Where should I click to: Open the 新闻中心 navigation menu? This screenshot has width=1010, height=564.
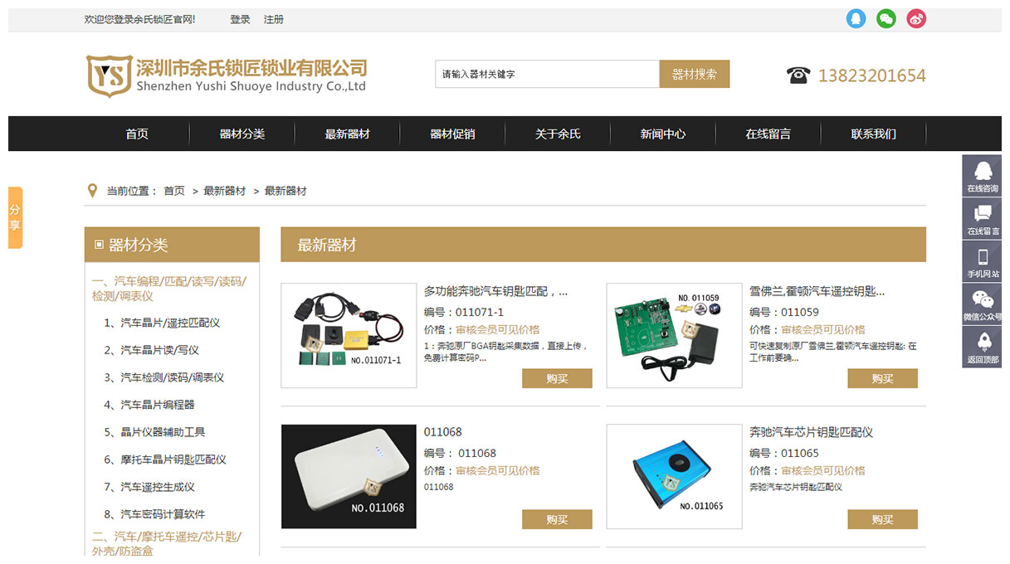[663, 134]
